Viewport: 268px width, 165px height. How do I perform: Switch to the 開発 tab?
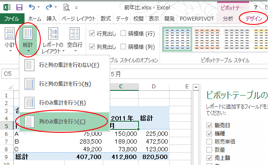tap(169, 18)
